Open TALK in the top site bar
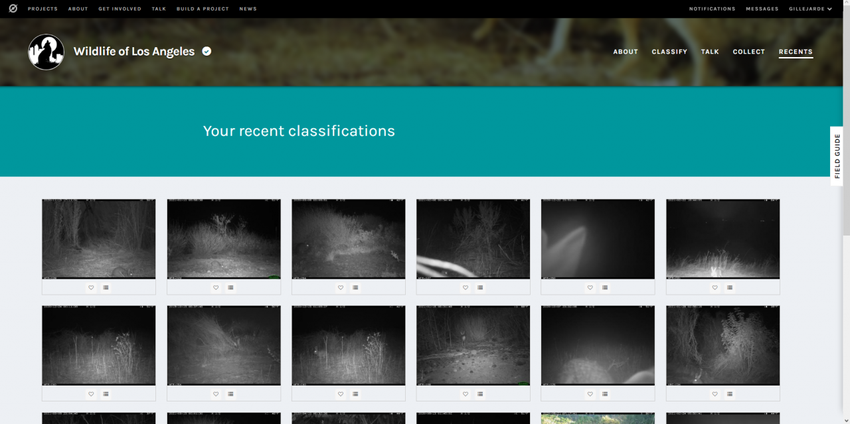This screenshot has width=850, height=424. 159,9
